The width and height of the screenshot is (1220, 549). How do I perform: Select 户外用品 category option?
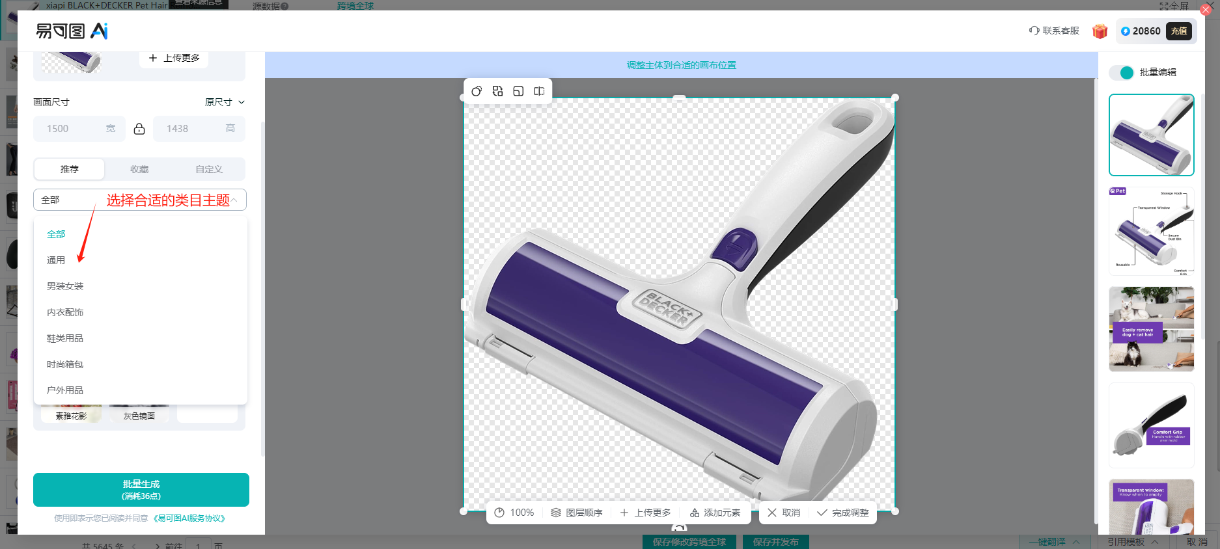point(65,390)
